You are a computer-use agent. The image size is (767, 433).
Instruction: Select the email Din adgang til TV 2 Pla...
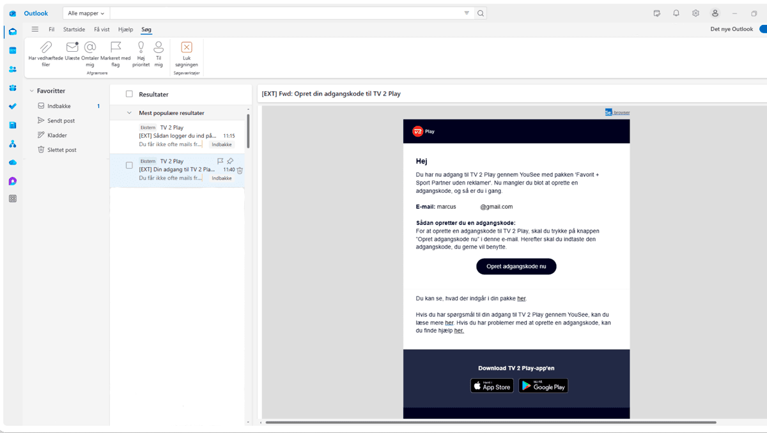178,170
